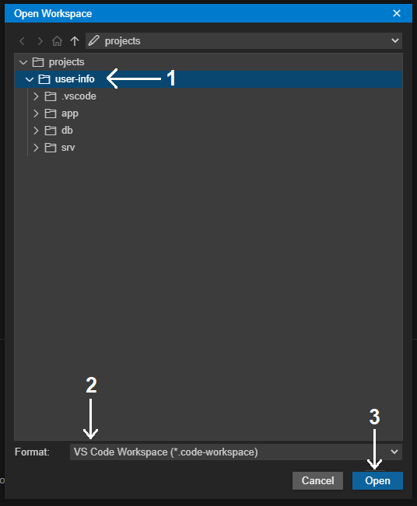The width and height of the screenshot is (417, 506).
Task: Click the pencil edit path icon
Action: pyautogui.click(x=93, y=40)
